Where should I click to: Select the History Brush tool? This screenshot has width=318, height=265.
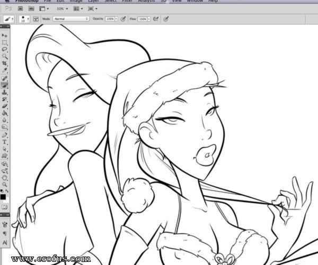pos(4,99)
